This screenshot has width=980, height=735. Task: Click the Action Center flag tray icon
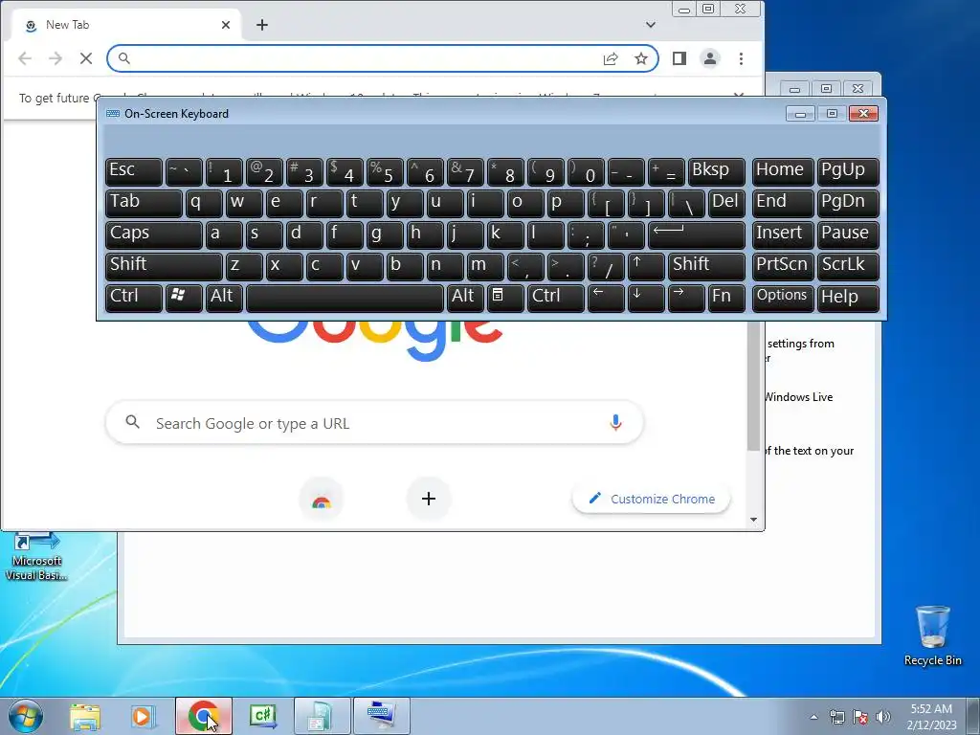click(860, 717)
